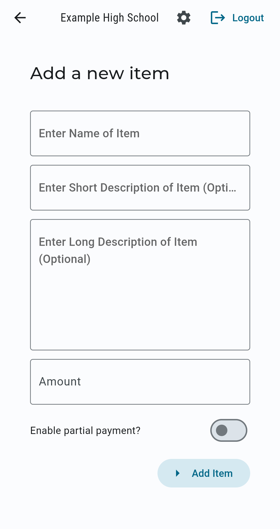Click empty space inside the Long Description box
Image resolution: width=280 pixels, height=529 pixels.
coord(140,311)
